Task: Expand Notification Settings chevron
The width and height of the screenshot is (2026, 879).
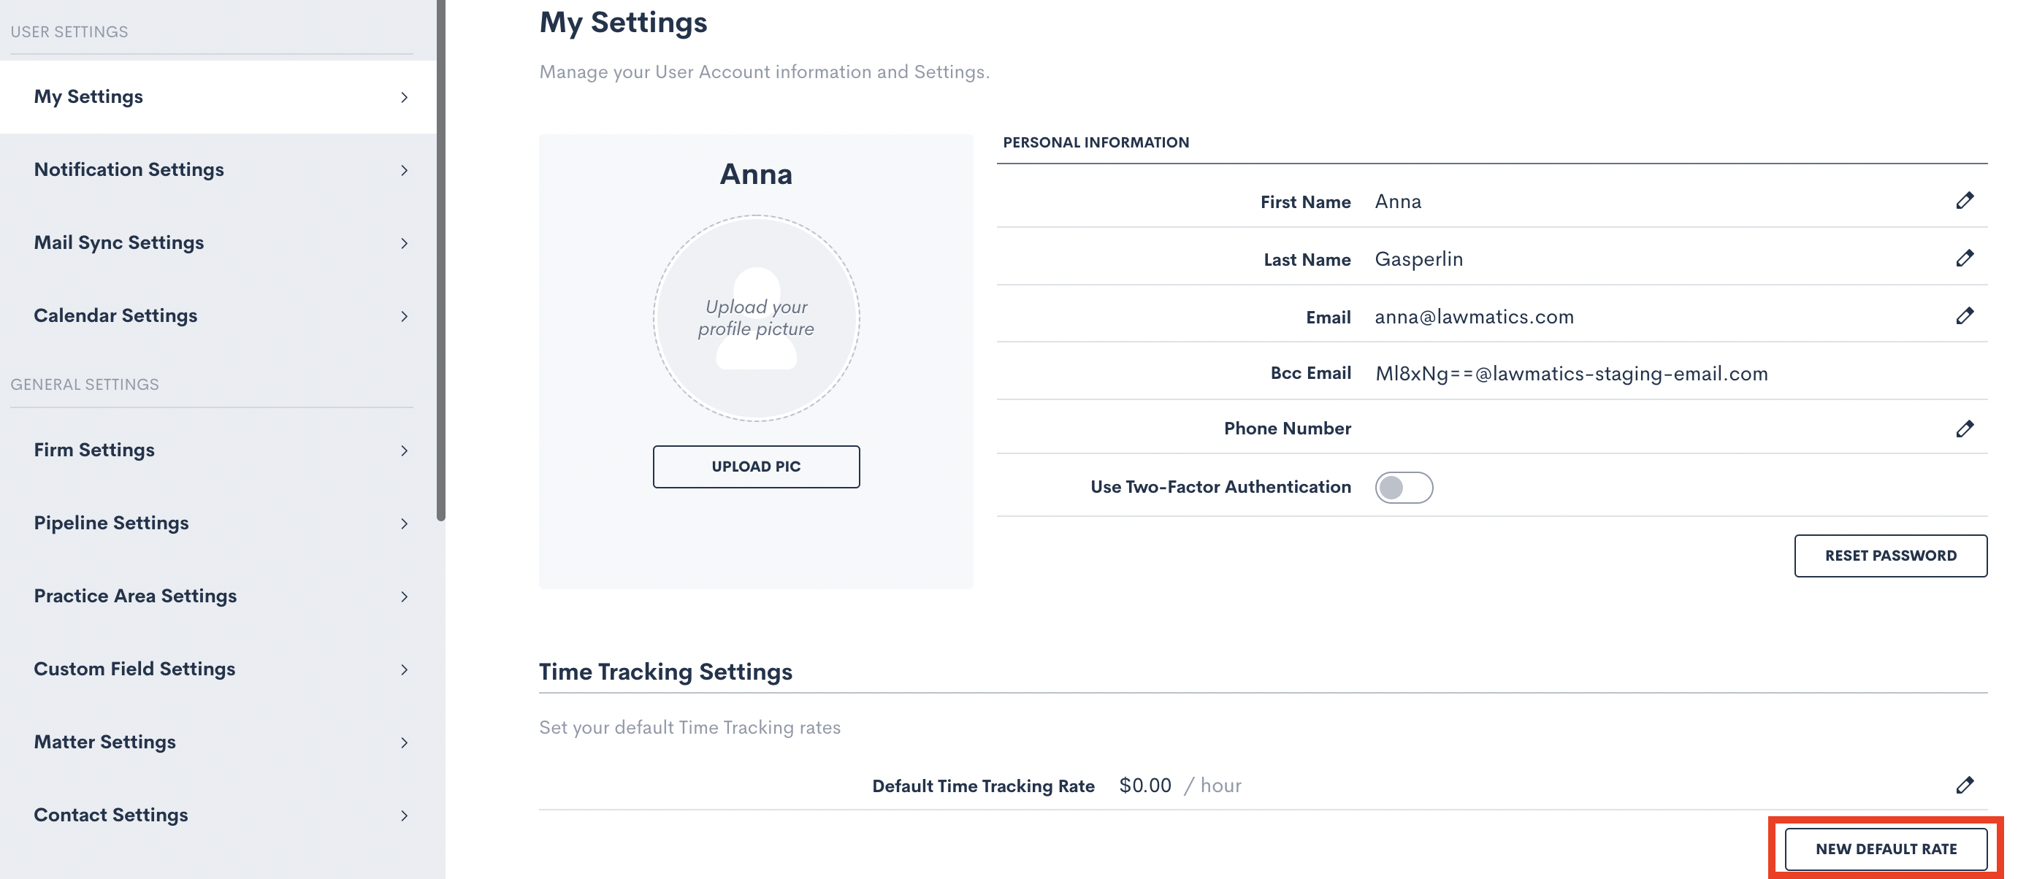Action: [405, 171]
